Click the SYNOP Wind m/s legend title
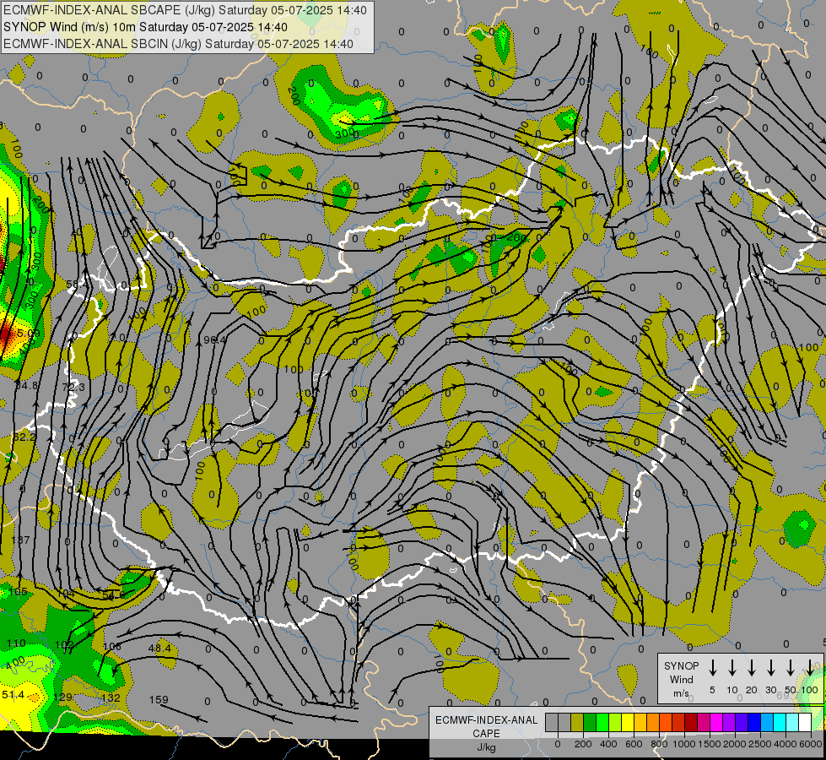 (681, 679)
